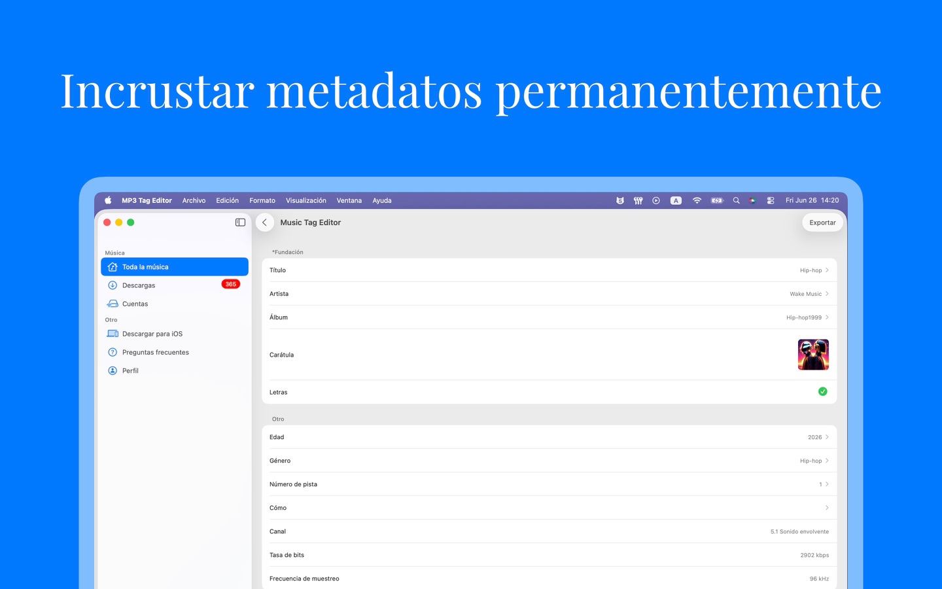Open the Apple menu
Screen dimensions: 942x589
108,200
